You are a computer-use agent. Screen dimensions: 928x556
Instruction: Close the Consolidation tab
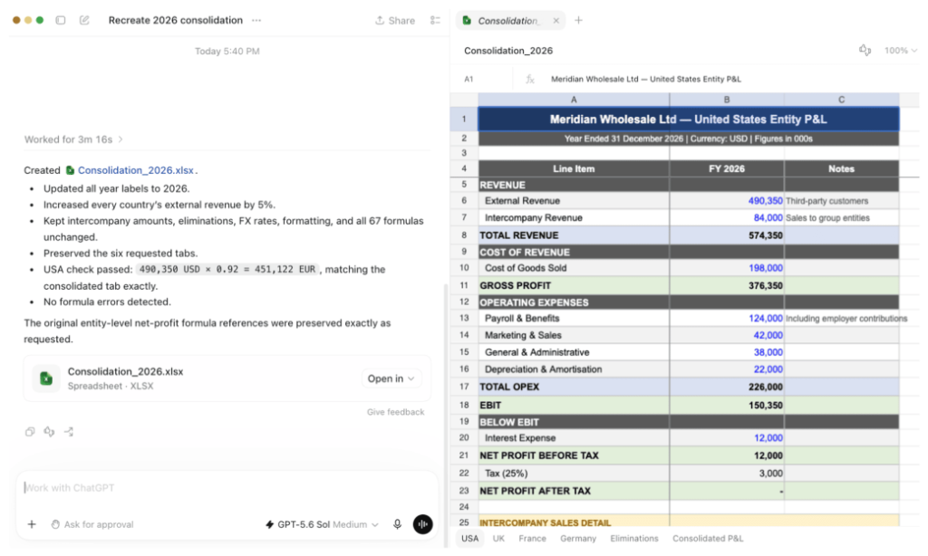(556, 21)
